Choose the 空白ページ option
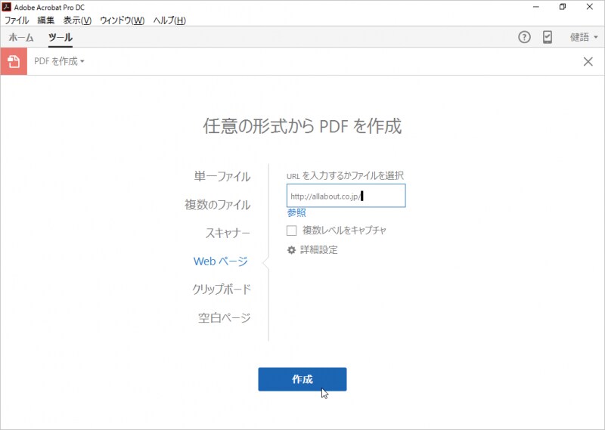The height and width of the screenshot is (430, 605). [x=224, y=317]
